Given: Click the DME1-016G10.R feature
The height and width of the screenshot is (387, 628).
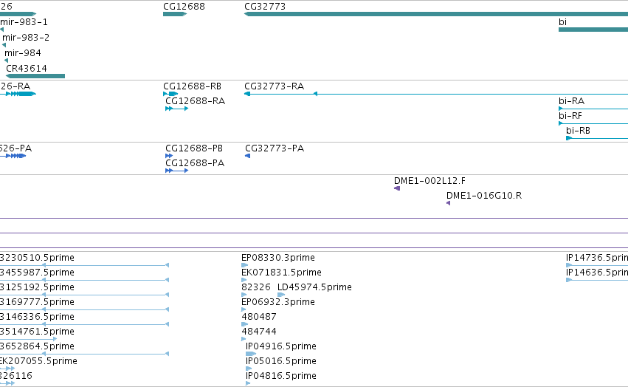Looking at the screenshot, I should (x=448, y=203).
